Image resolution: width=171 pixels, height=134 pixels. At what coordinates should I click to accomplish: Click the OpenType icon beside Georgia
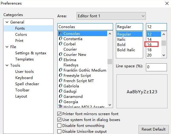pos(60,102)
